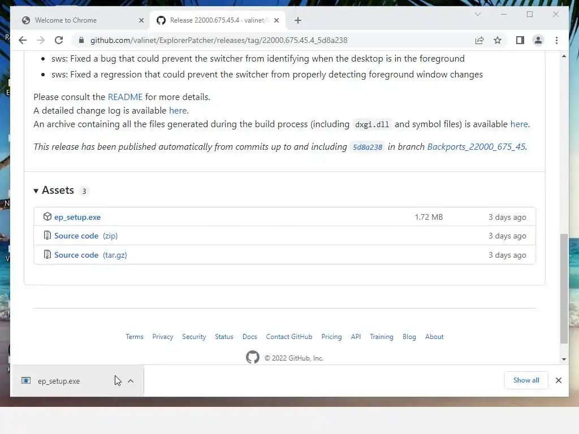
Task: Go back using the browser back arrow
Action: tap(23, 40)
